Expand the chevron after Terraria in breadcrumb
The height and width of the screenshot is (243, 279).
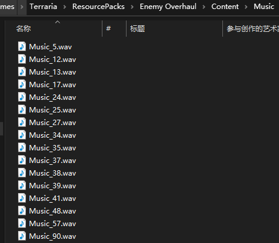(64, 7)
